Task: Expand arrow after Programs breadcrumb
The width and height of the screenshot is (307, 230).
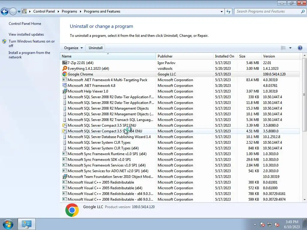Action: [x=80, y=12]
